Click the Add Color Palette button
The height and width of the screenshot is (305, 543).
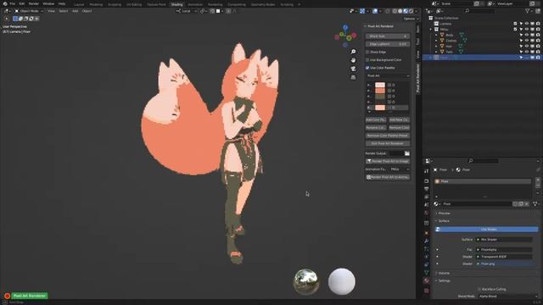[376, 119]
